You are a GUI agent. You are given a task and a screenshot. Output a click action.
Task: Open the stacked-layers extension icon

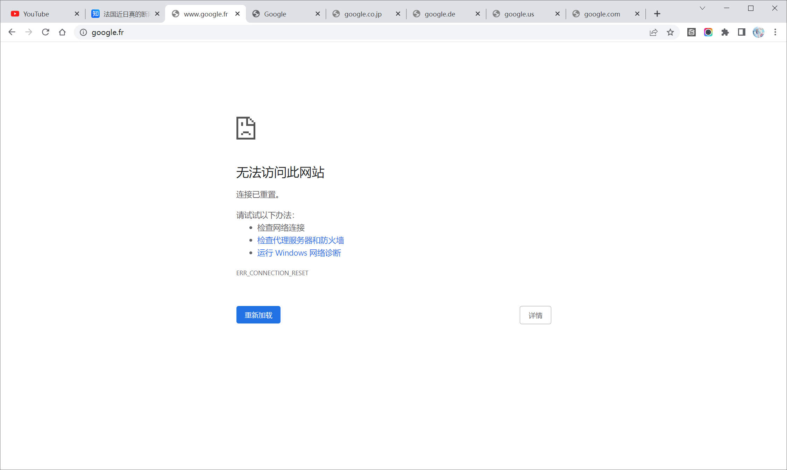(692, 33)
